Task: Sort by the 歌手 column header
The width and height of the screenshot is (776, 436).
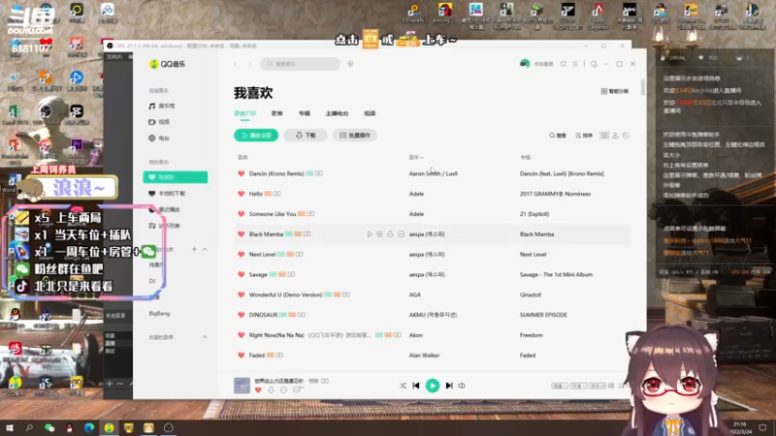Action: click(416, 157)
